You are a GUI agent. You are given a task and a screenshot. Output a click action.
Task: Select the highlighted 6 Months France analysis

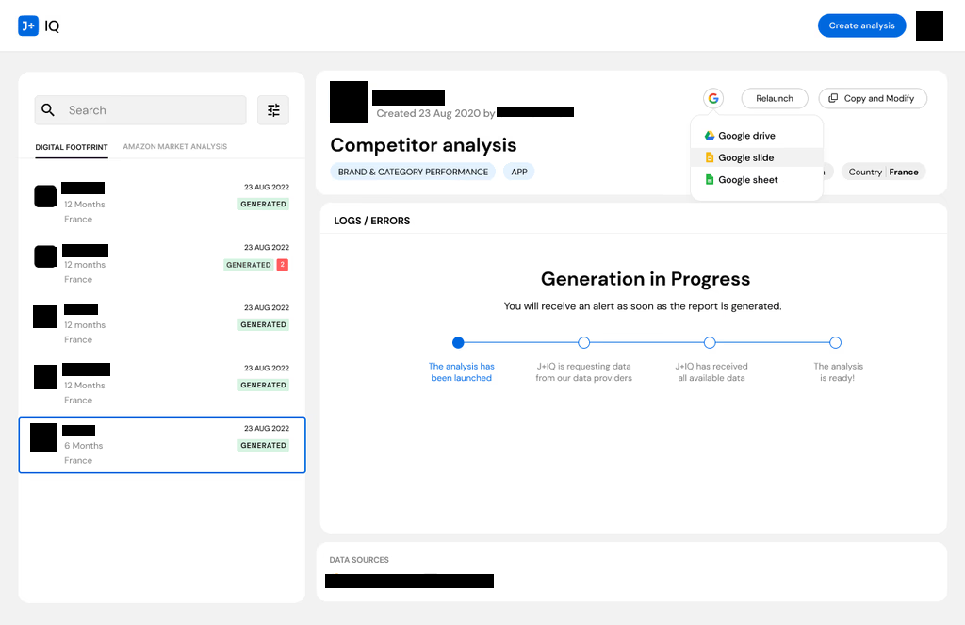click(161, 444)
